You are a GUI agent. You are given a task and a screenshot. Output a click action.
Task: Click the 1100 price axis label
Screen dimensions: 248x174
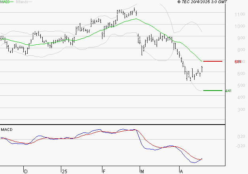click(x=240, y=14)
